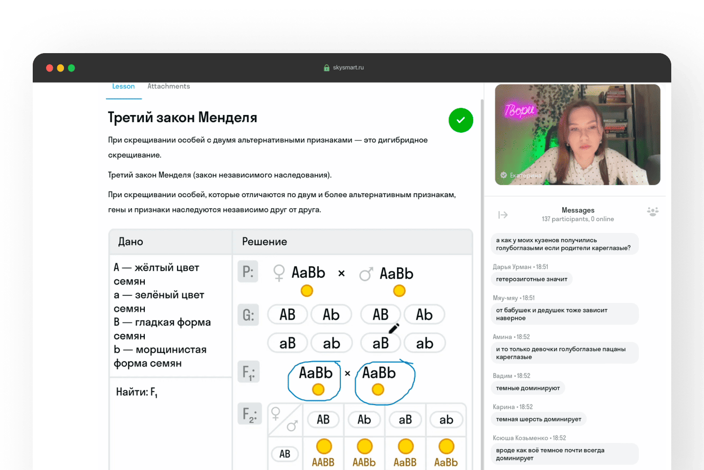Switch to the Lesson tab
The height and width of the screenshot is (470, 704).
[x=123, y=86]
